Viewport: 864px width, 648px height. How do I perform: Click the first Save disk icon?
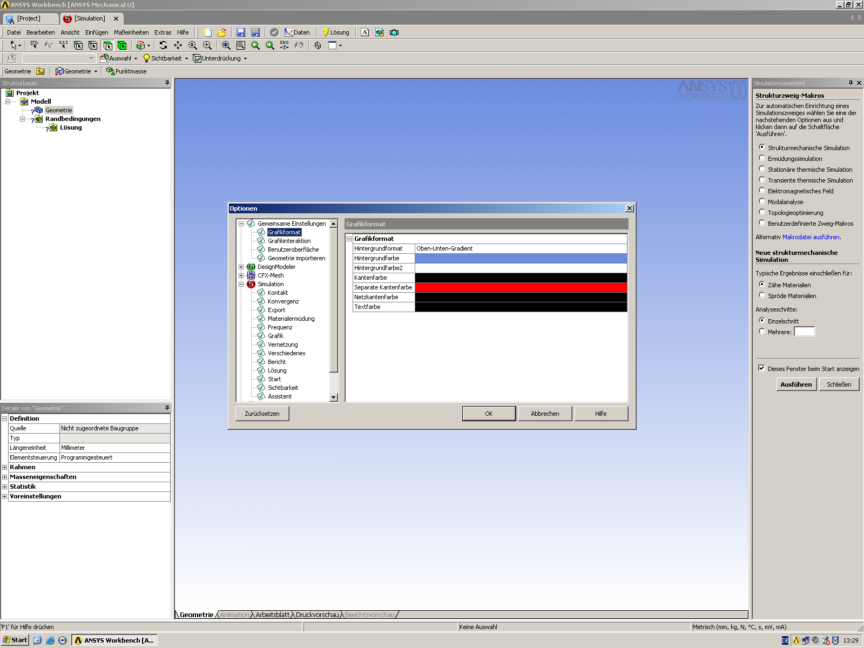coord(241,32)
